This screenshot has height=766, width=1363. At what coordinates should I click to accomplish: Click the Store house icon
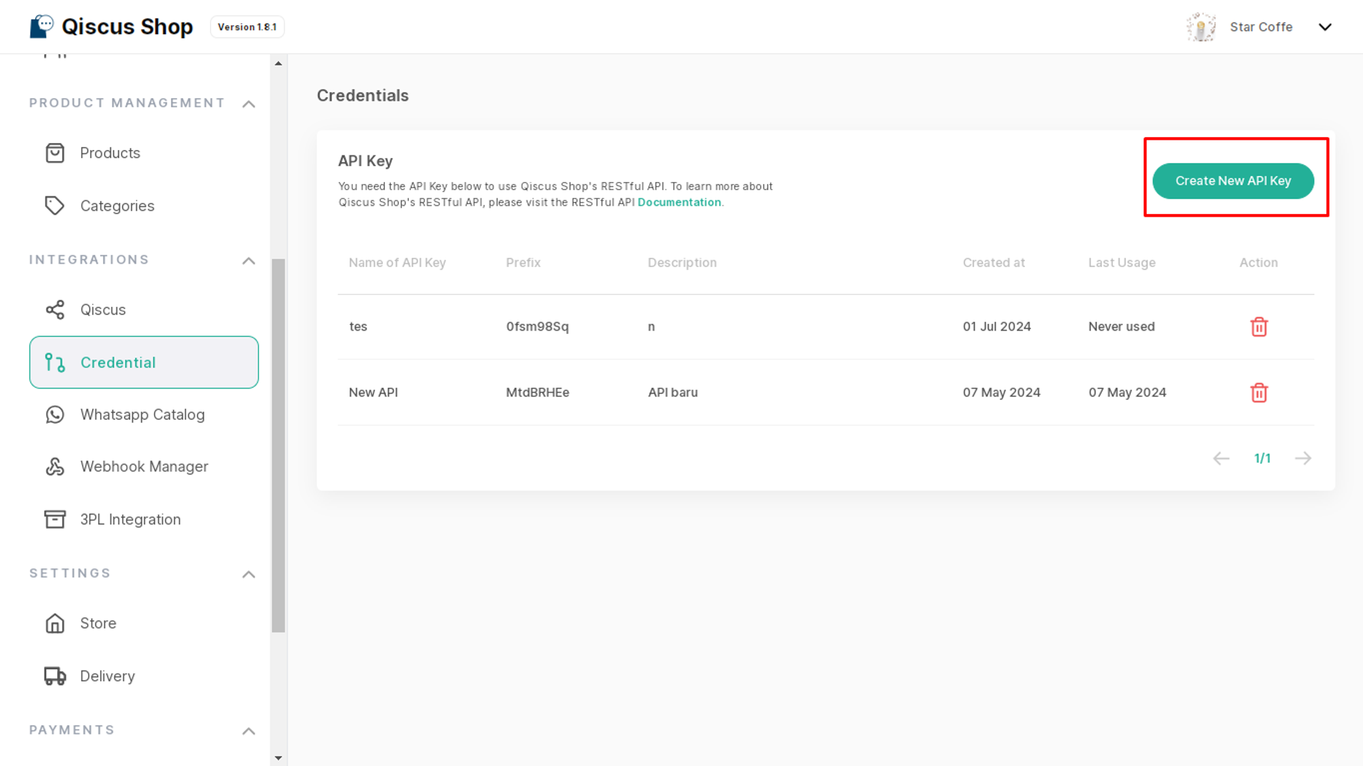click(x=55, y=623)
